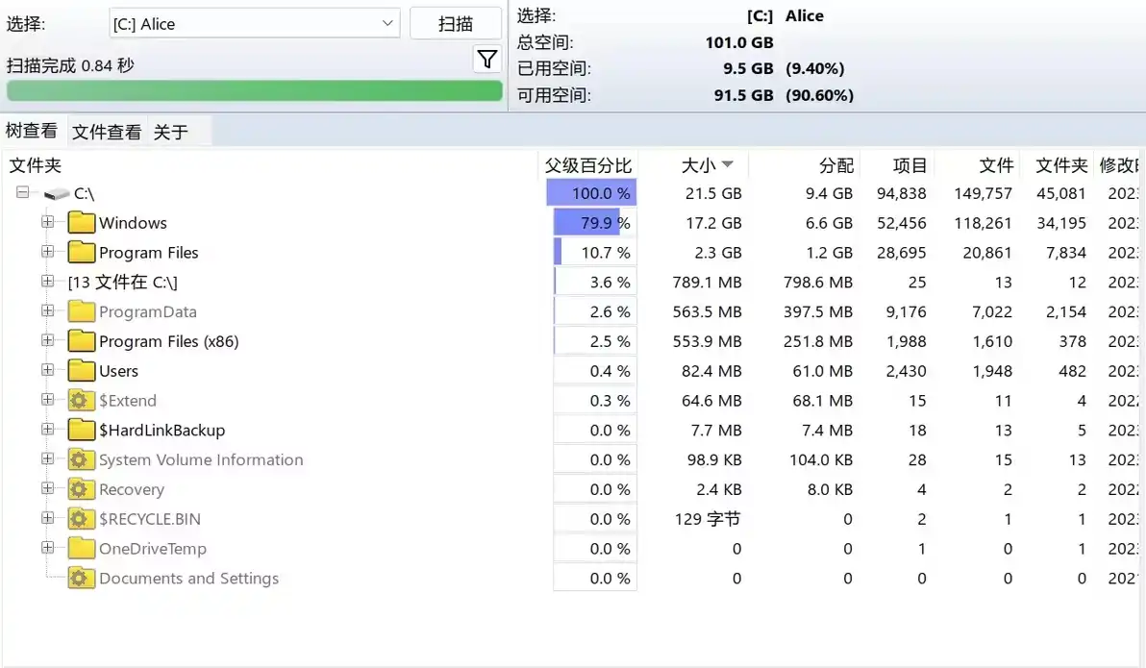Switch to the 文件查看 tab
Viewport: 1146px width, 668px height.
107,132
